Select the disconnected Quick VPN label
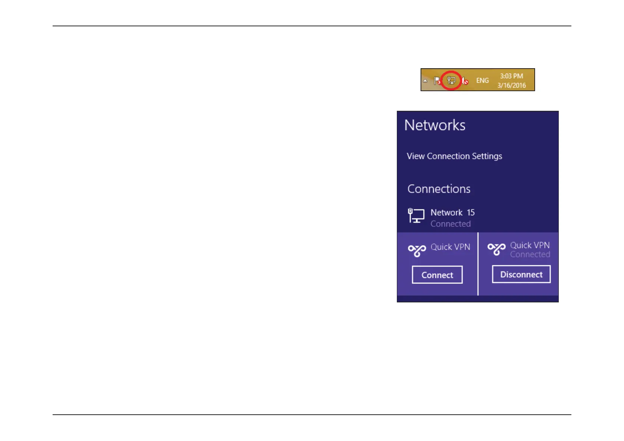The width and height of the screenshot is (624, 441). click(x=450, y=247)
